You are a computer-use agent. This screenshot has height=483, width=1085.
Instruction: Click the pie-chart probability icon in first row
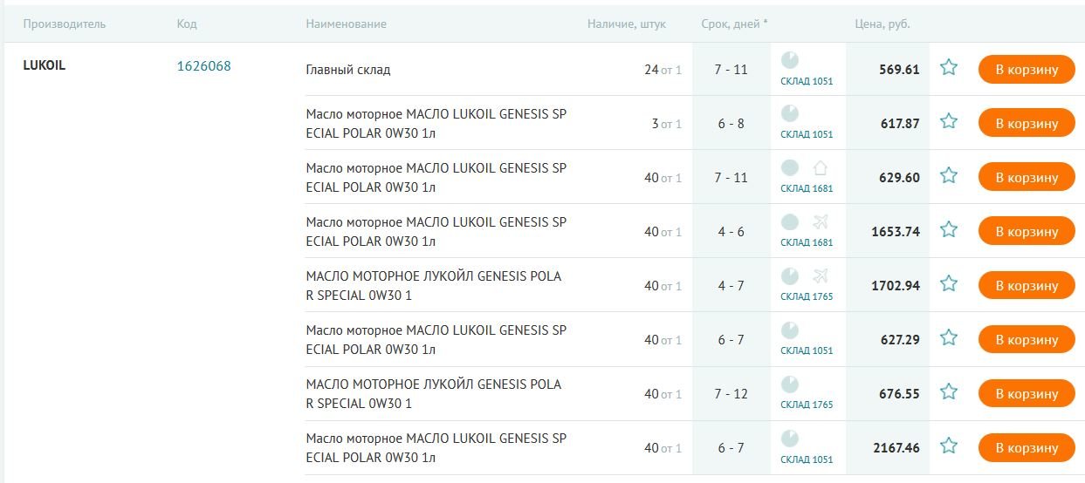coord(789,59)
